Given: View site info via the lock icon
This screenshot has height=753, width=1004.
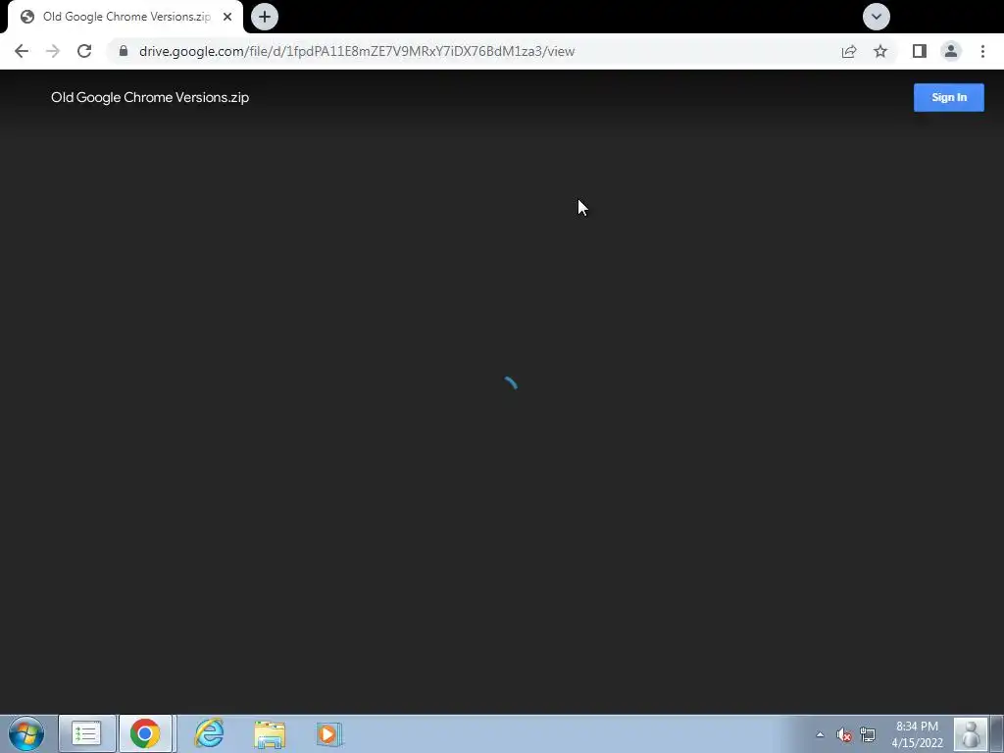Looking at the screenshot, I should click(124, 51).
